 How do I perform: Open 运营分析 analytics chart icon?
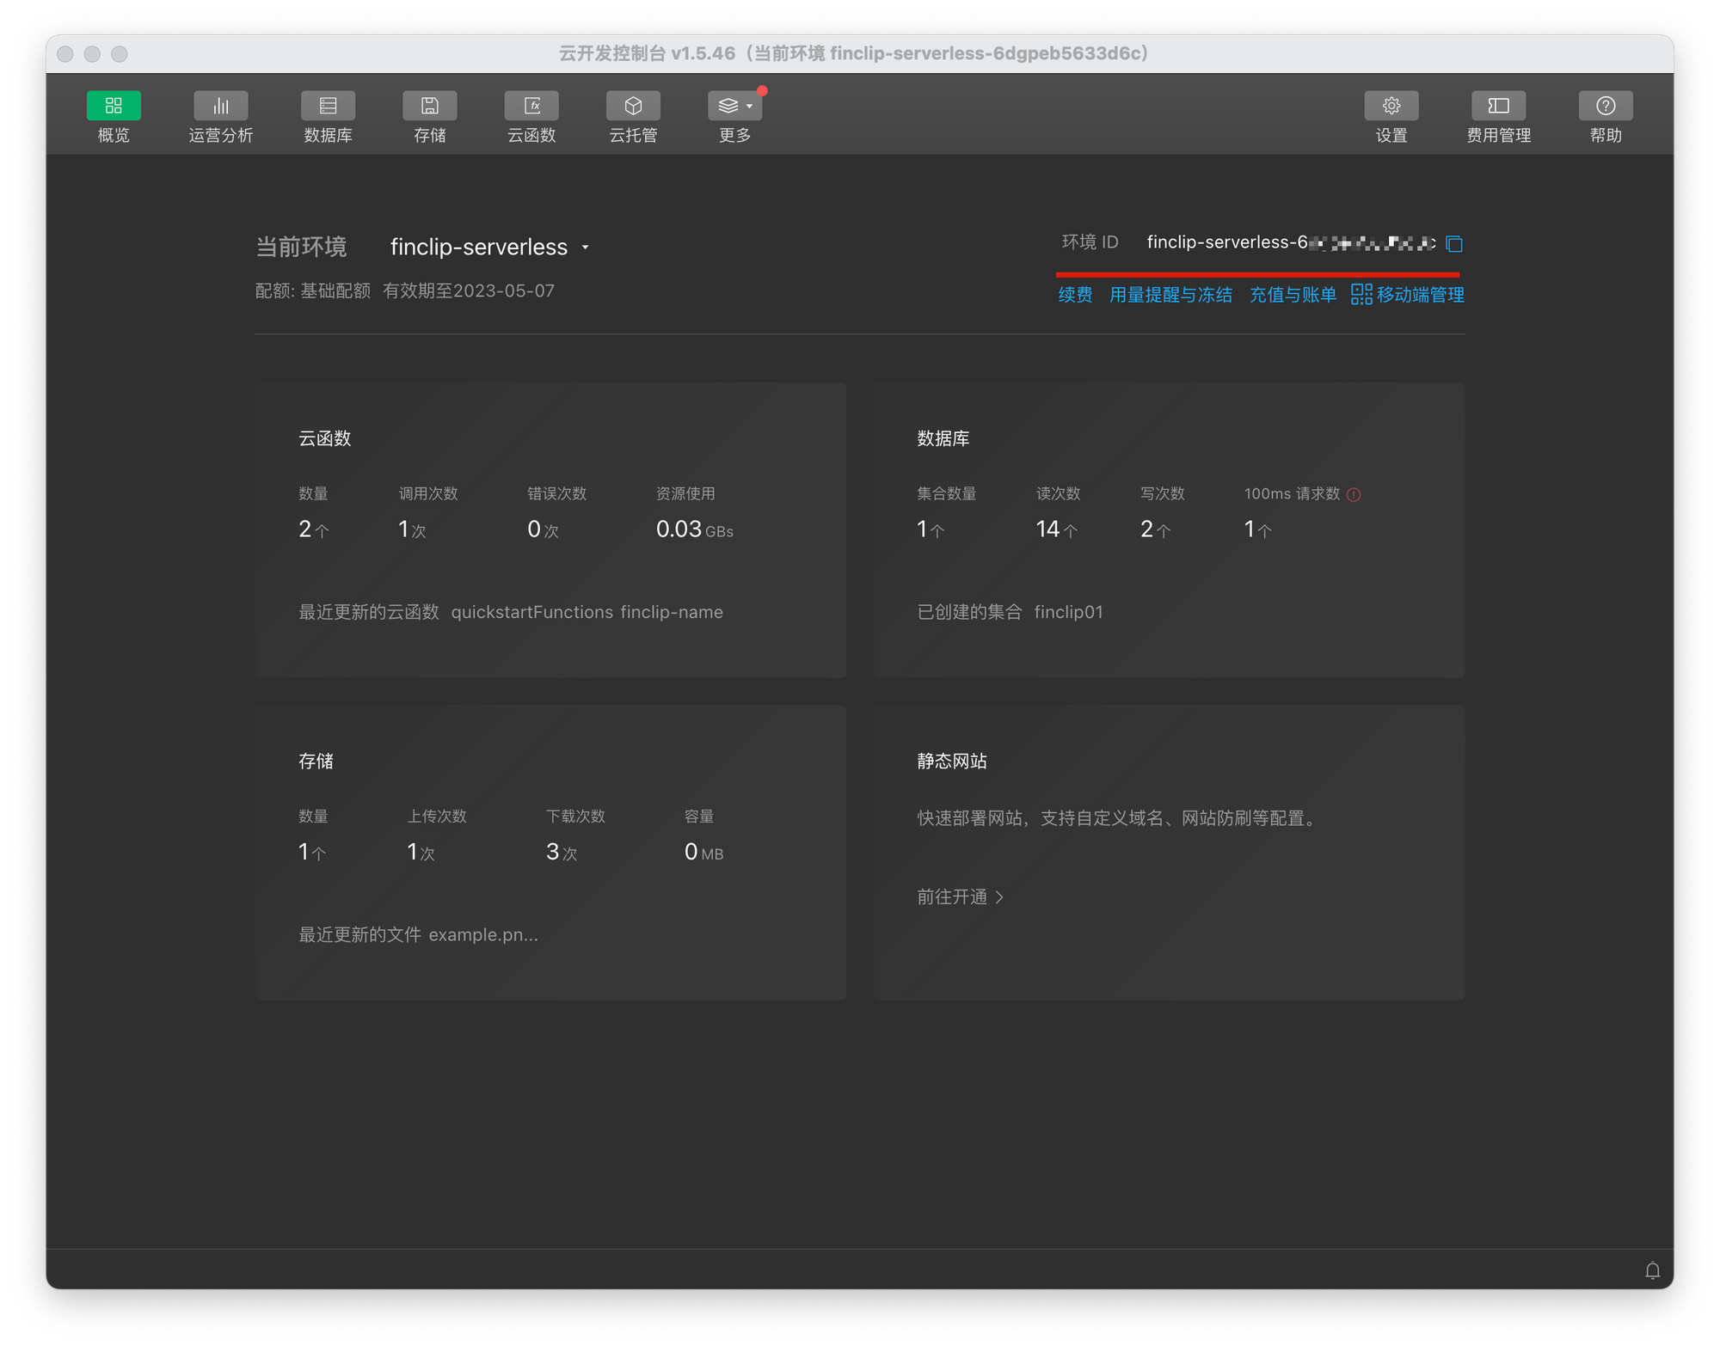(221, 106)
